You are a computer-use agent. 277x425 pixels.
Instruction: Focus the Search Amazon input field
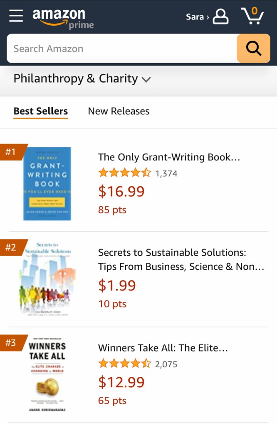121,49
